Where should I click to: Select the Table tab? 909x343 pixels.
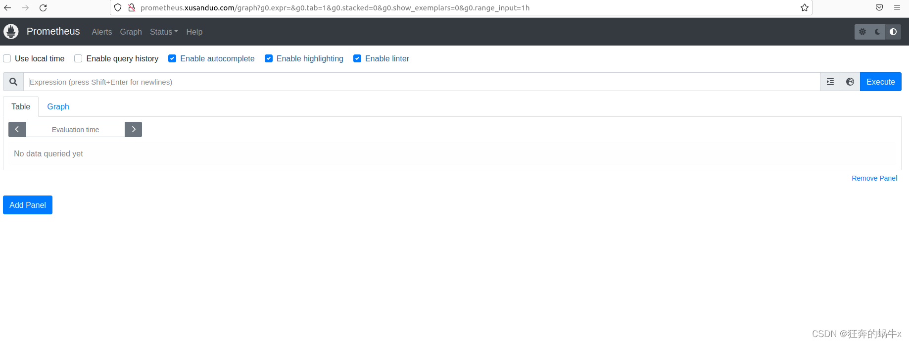pos(21,106)
